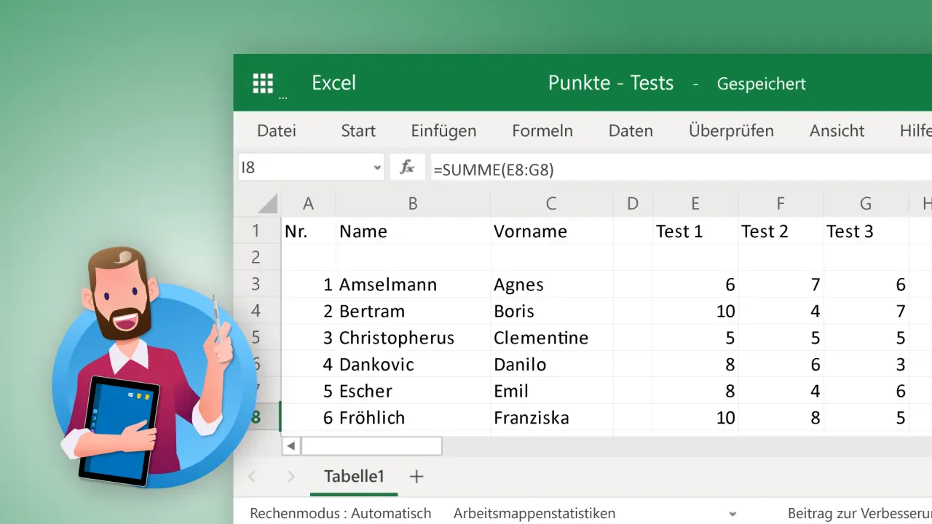The image size is (932, 524).
Task: Switch to the Formeln ribbon tab
Action: click(542, 131)
